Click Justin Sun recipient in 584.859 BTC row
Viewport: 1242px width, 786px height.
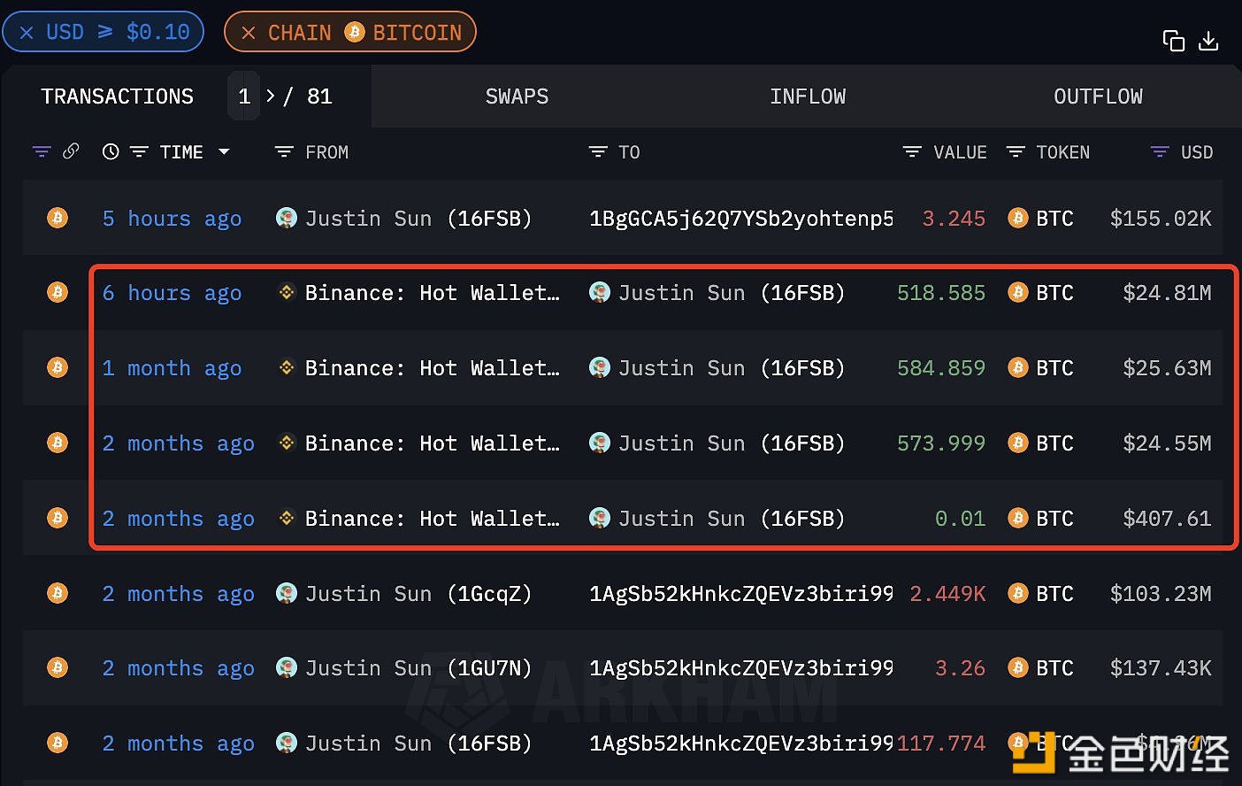pos(731,368)
